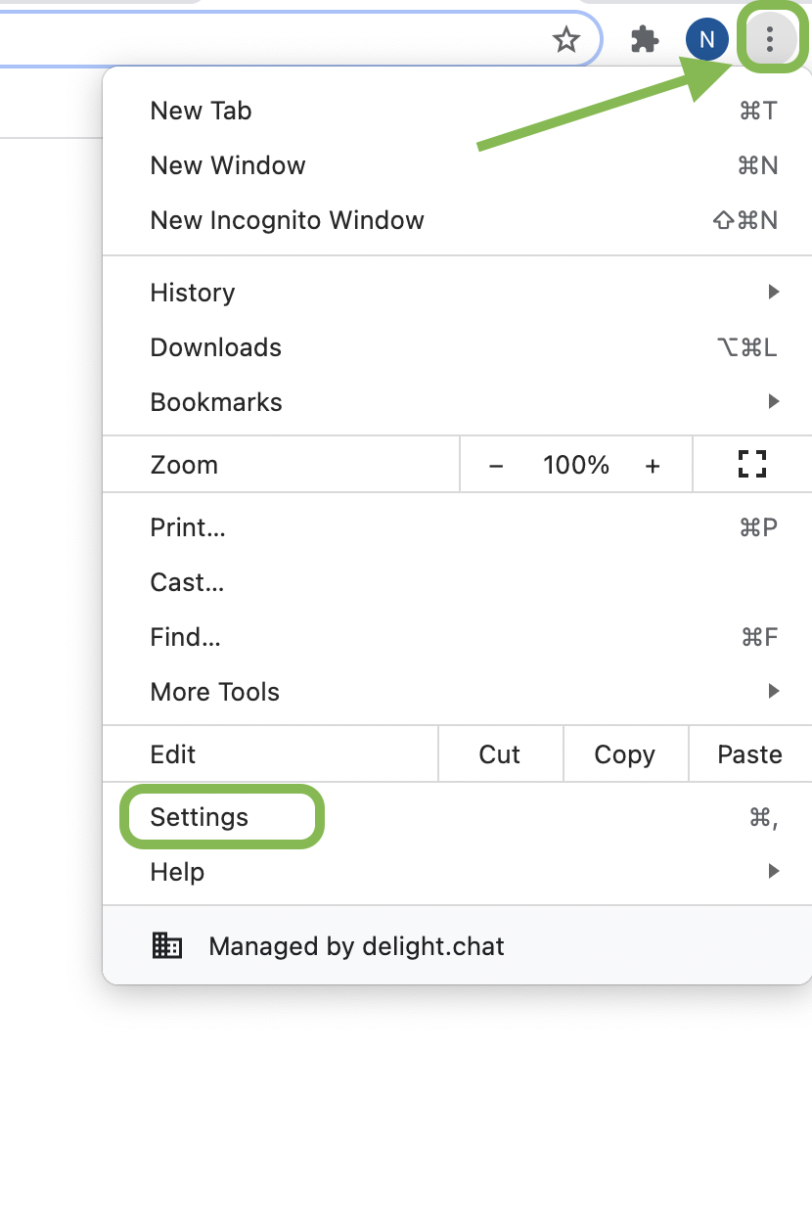812x1231 pixels.
Task: Click the Copy button in Edit row
Action: [x=625, y=754]
